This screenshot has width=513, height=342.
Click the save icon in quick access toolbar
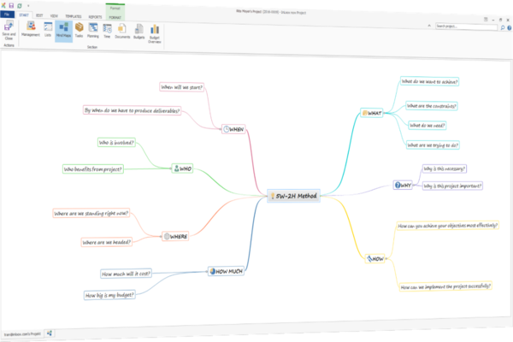click(11, 6)
